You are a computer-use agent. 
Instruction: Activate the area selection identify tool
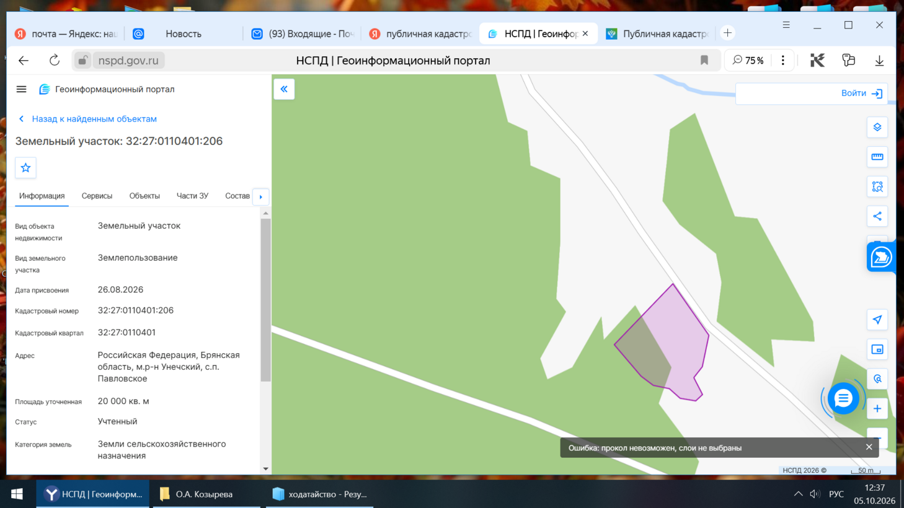pos(877,186)
